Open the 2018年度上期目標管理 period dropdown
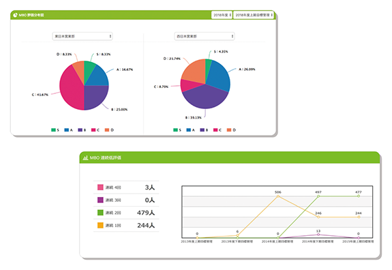The image size is (392, 270). coord(254,15)
